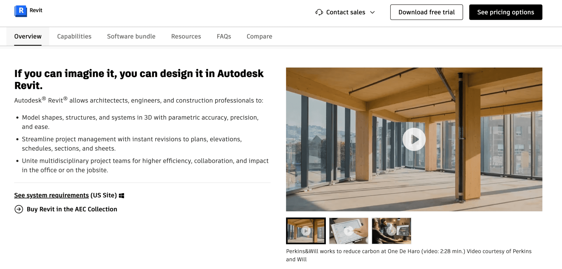The width and height of the screenshot is (562, 269).
Task: Click the Revit application logo icon
Action: (20, 10)
